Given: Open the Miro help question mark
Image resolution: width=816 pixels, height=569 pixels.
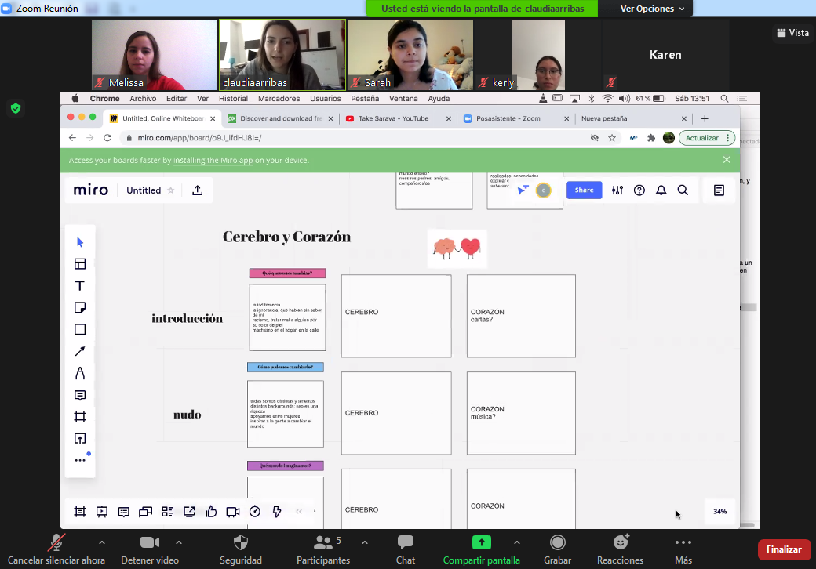Looking at the screenshot, I should 639,190.
